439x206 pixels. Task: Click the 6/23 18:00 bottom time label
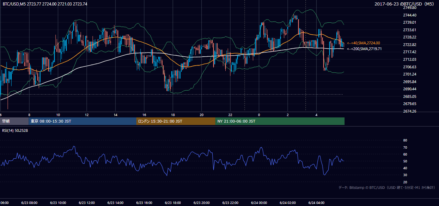pos(172,203)
